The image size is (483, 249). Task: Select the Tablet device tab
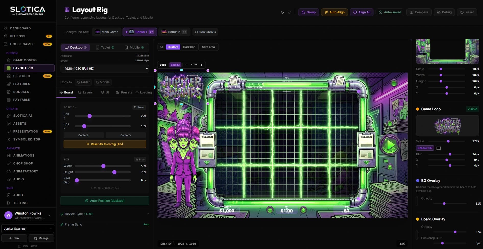click(x=105, y=48)
